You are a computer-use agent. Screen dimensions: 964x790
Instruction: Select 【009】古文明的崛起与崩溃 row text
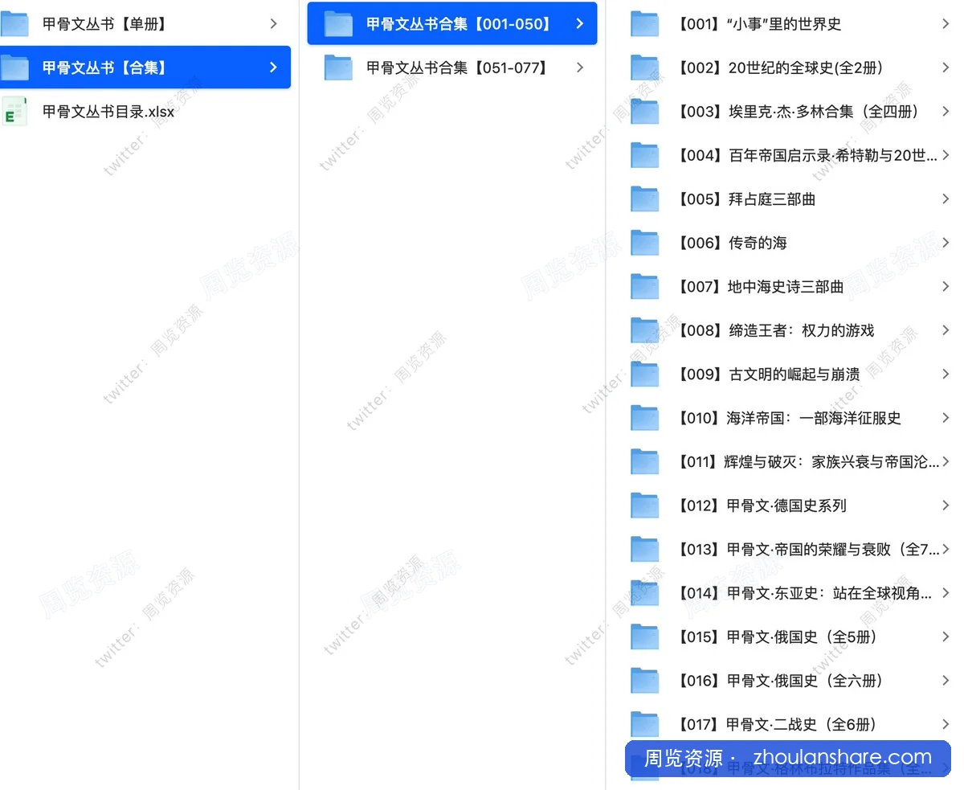(x=767, y=375)
